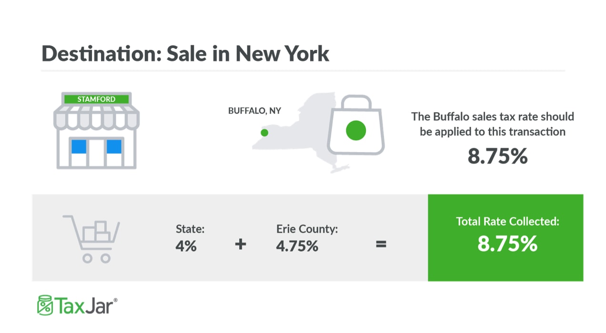Click the New York state map shape
The image size is (606, 333).
[x=300, y=128]
